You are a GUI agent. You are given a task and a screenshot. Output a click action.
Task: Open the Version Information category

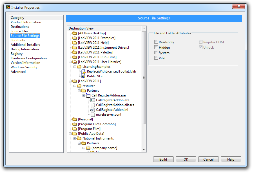coord(25,63)
